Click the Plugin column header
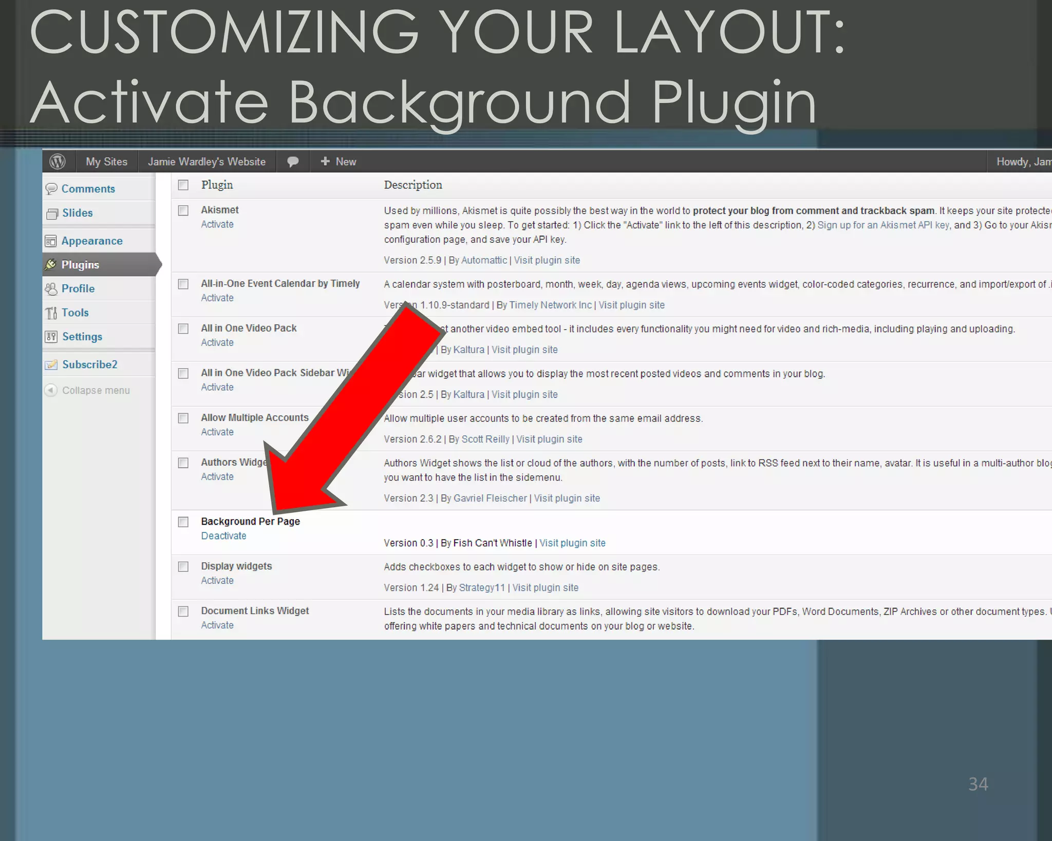 (x=217, y=185)
